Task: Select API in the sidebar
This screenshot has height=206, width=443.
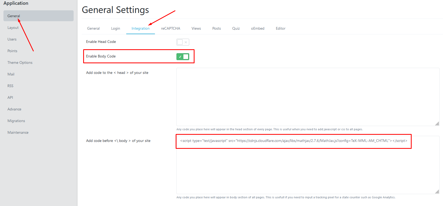Action: point(10,97)
